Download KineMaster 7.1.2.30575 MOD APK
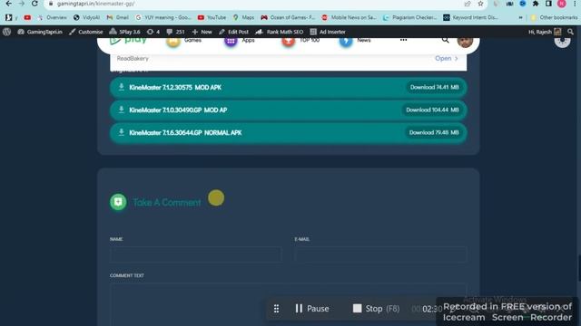The height and width of the screenshot is (326, 581). tap(289, 88)
